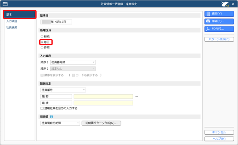238x145 pixels.
Task: Select the 修正 radio option
Action: click(45, 42)
